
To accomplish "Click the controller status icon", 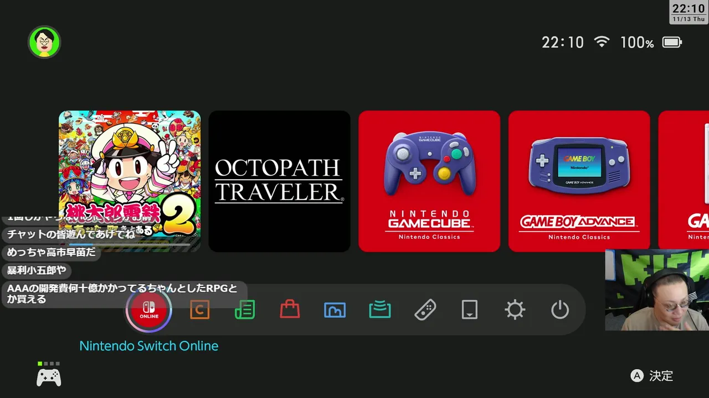I will pos(49,375).
